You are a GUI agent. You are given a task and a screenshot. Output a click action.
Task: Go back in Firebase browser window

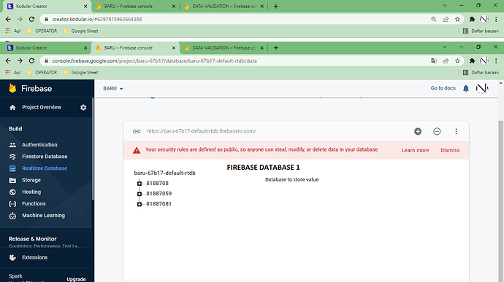[8, 61]
